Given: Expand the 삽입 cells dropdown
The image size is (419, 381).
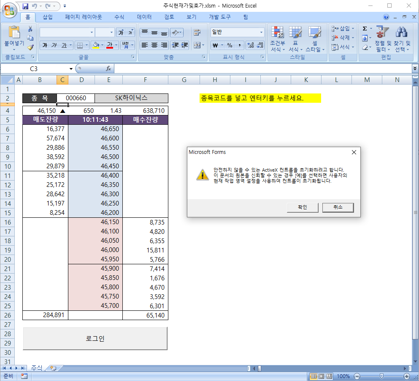Looking at the screenshot, I should pyautogui.click(x=353, y=28).
